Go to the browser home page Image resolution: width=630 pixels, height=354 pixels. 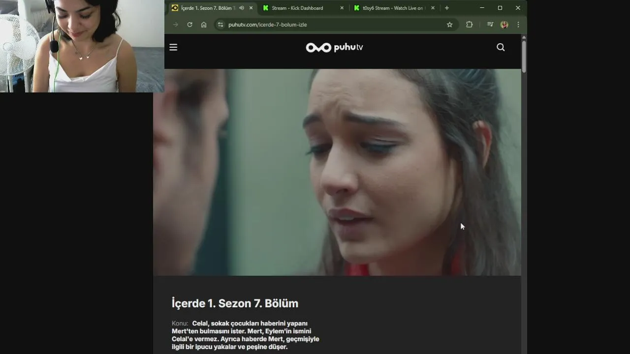pos(204,25)
